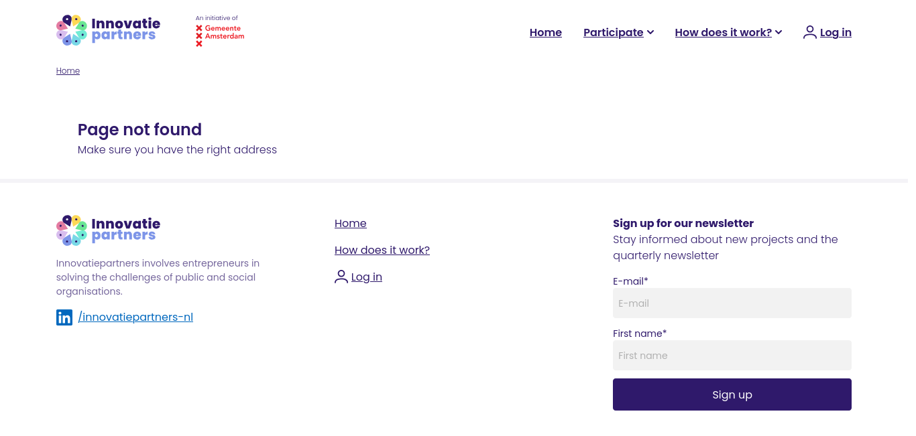Expand the Participate chevron arrow

(x=650, y=32)
